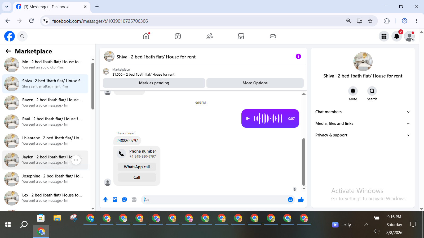The height and width of the screenshot is (238, 424).
Task: Show hidden system tray icons
Action: pyautogui.click(x=366, y=225)
